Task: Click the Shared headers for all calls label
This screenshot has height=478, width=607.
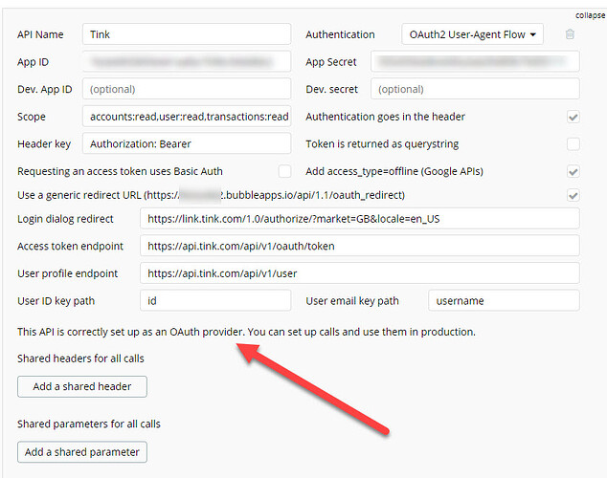Action: click(80, 358)
